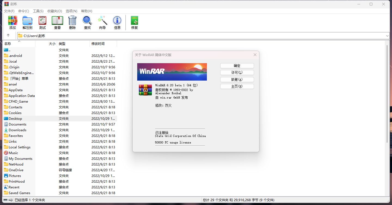The image size is (392, 205).
Task: Select the PrintHood junction row
Action: pos(60,182)
